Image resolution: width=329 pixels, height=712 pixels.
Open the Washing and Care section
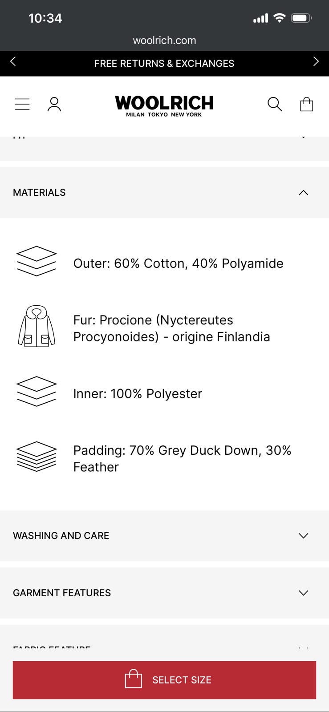pos(164,536)
